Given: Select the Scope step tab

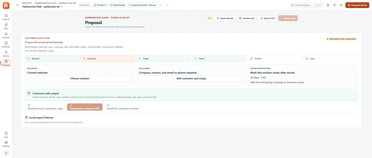Looking at the screenshot, I should (x=164, y=58).
